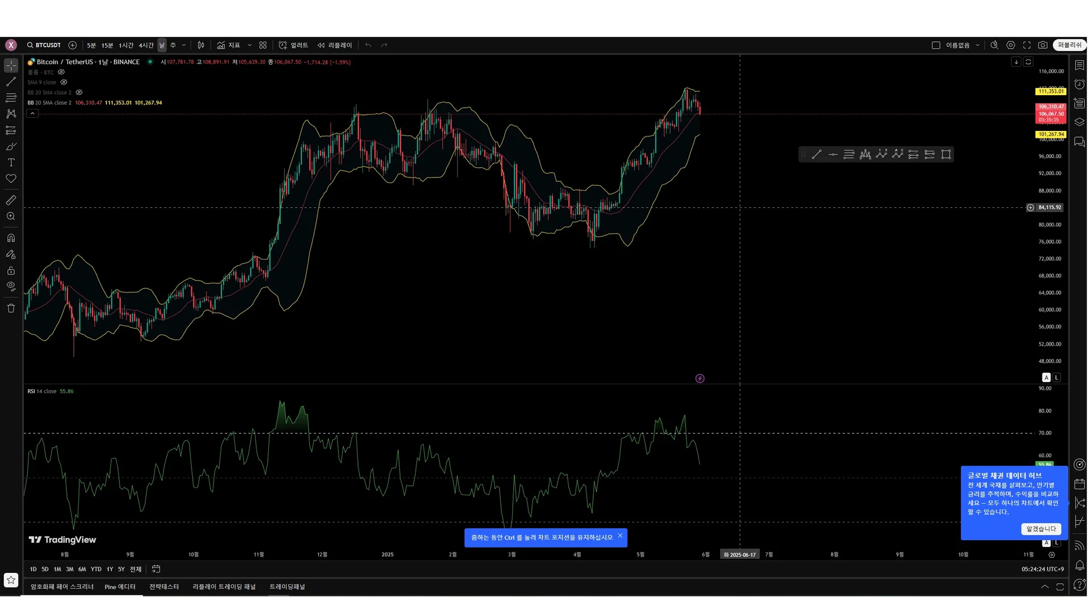This screenshot has width=1089, height=612.
Task: Open the Pine 에디터 tab
Action: (120, 586)
